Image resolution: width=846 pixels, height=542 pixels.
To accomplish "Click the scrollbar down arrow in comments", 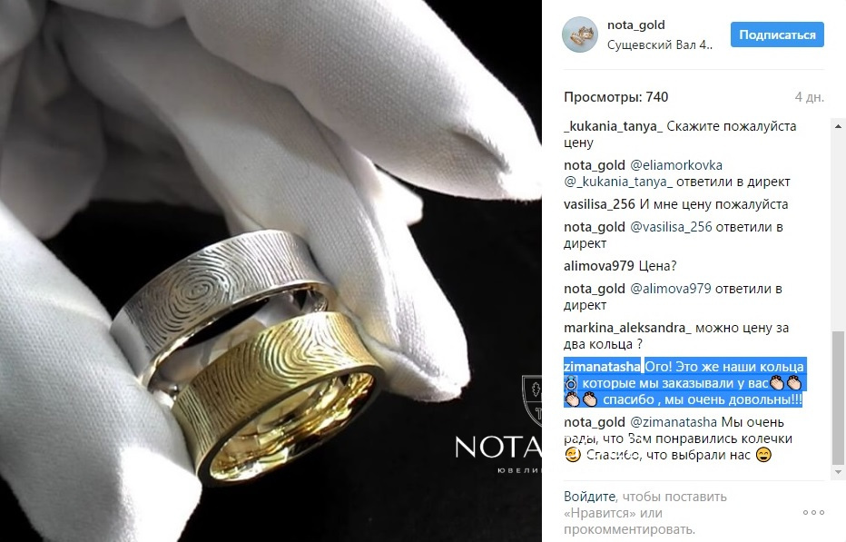I will 838,472.
